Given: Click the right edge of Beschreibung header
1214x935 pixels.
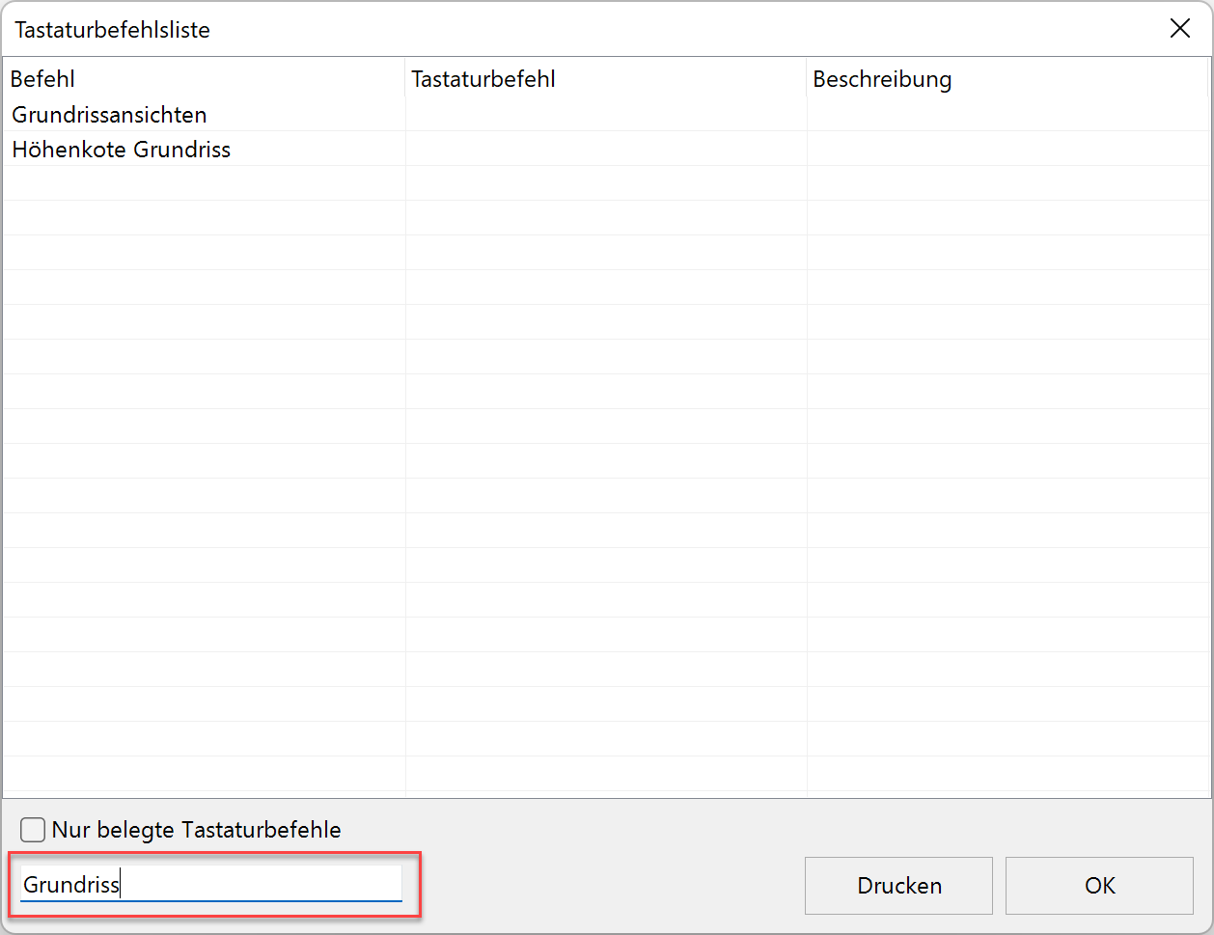Looking at the screenshot, I should 1207,79.
